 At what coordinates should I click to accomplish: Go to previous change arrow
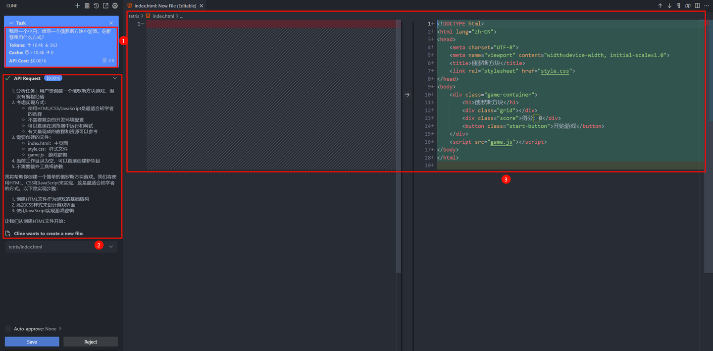pos(660,6)
